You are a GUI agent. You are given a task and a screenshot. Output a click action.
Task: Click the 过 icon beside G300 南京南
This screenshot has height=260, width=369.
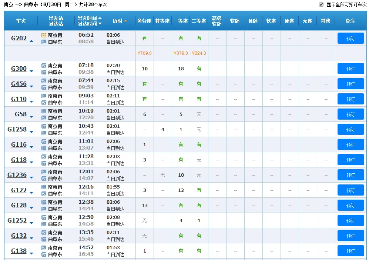(x=44, y=66)
